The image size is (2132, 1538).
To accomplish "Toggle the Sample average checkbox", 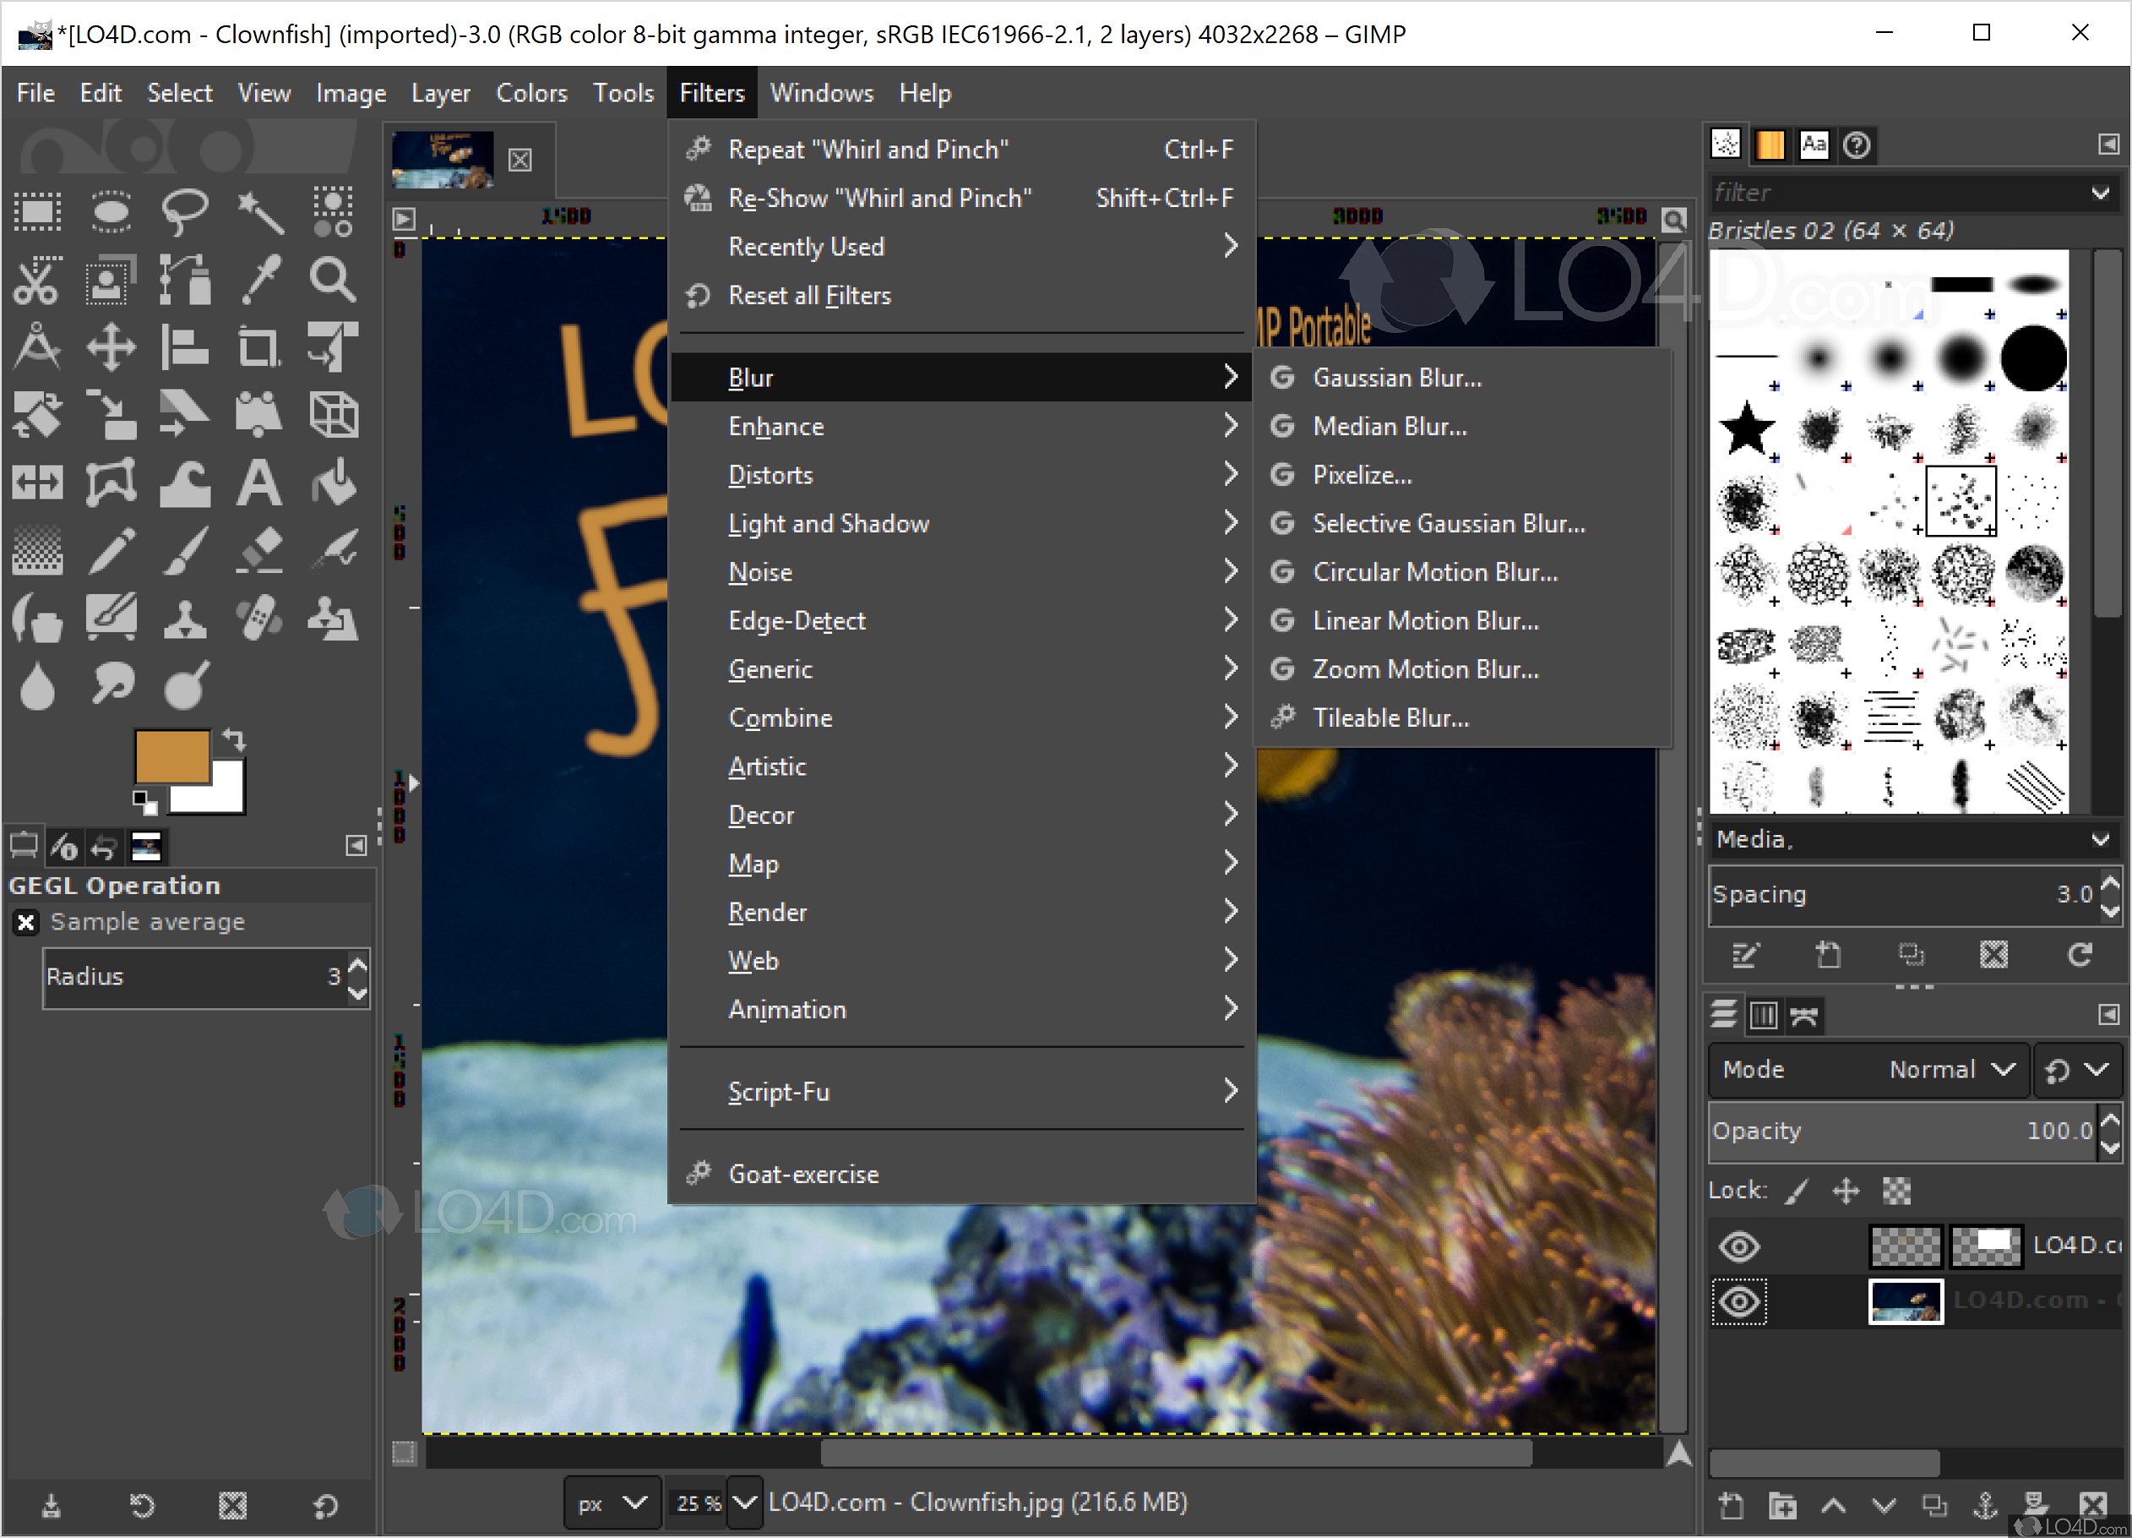I will pyautogui.click(x=25, y=922).
